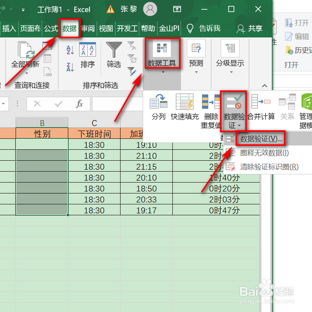
Task: Open Consolidate (合并计算)
Action: 262,105
